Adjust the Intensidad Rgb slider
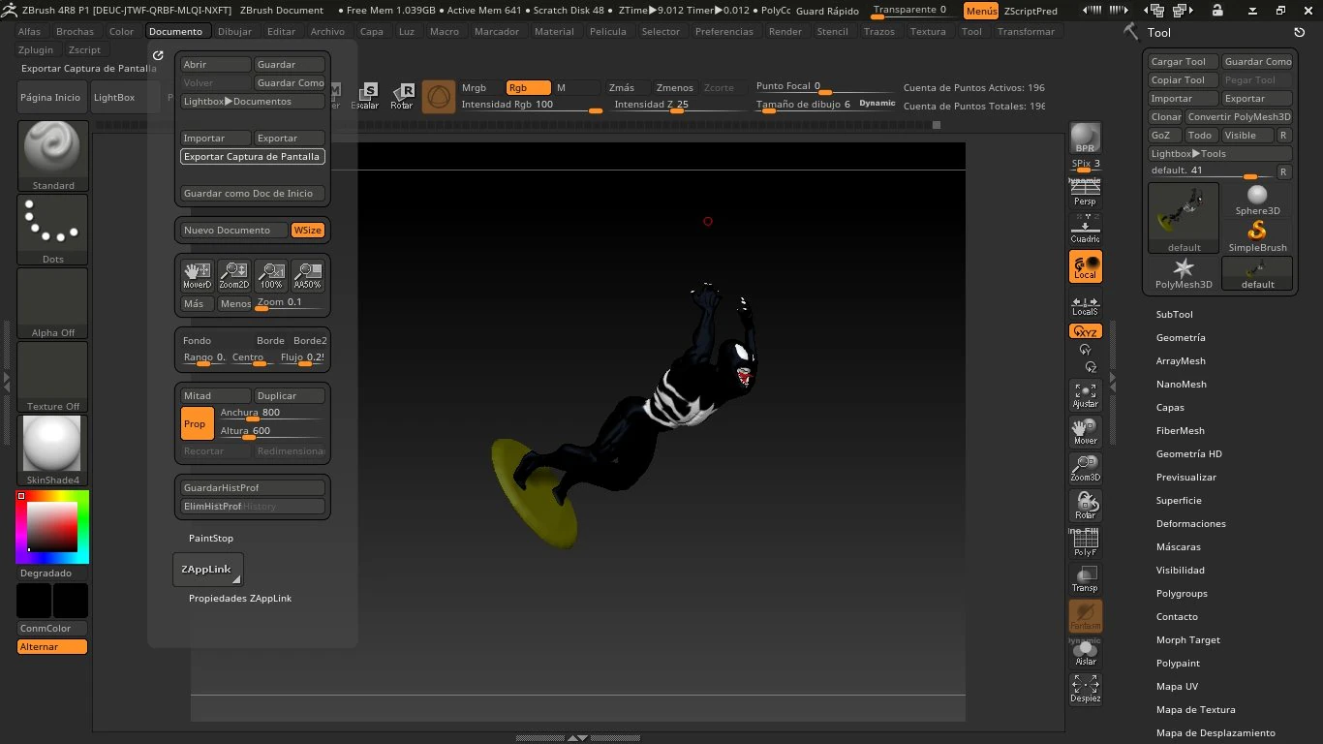This screenshot has width=1323, height=744. tap(530, 105)
